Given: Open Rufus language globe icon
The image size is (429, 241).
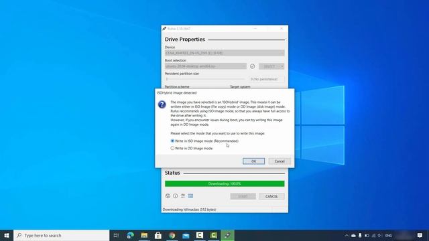Looking at the screenshot, I should click(x=168, y=196).
